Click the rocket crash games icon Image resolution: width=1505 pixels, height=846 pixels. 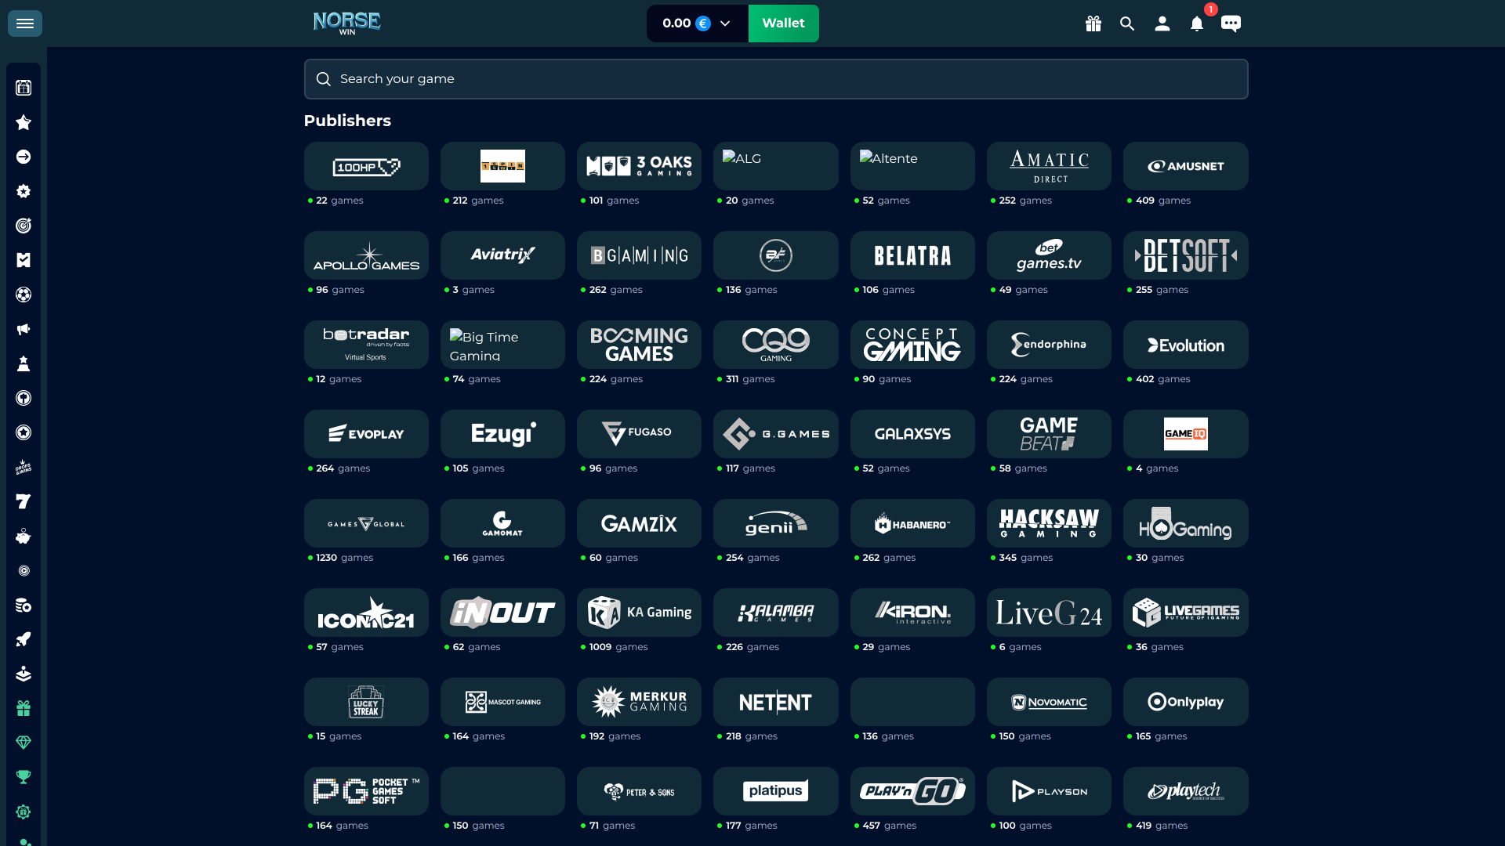click(x=24, y=639)
